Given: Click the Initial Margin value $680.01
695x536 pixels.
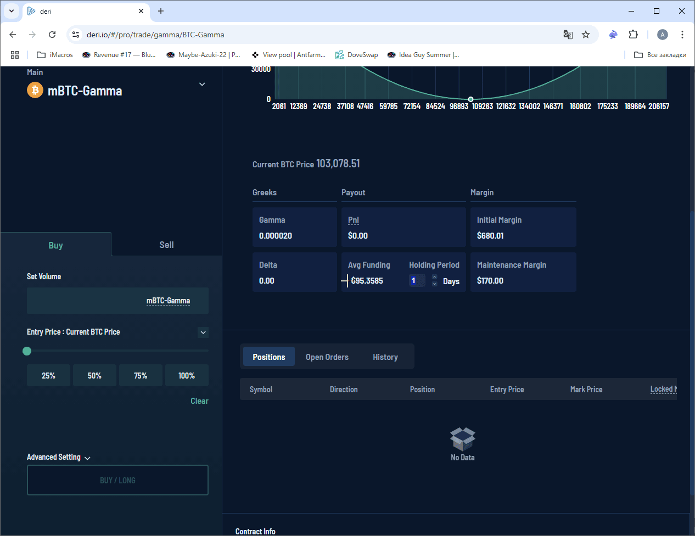Looking at the screenshot, I should (490, 235).
